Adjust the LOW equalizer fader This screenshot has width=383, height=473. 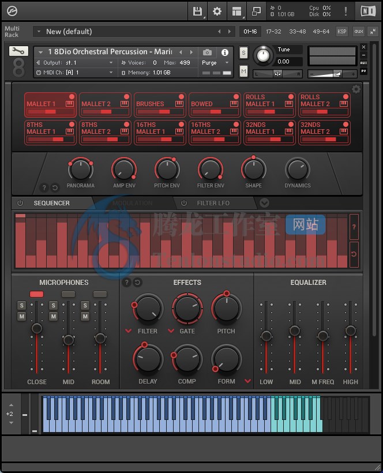(x=266, y=336)
